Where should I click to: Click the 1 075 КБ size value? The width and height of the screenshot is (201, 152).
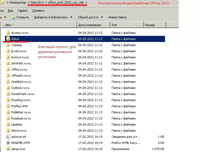(x=158, y=149)
